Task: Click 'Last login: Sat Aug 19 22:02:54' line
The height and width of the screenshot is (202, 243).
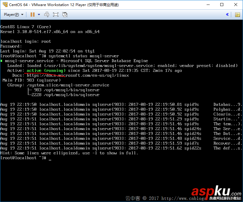Action: (x=48, y=51)
